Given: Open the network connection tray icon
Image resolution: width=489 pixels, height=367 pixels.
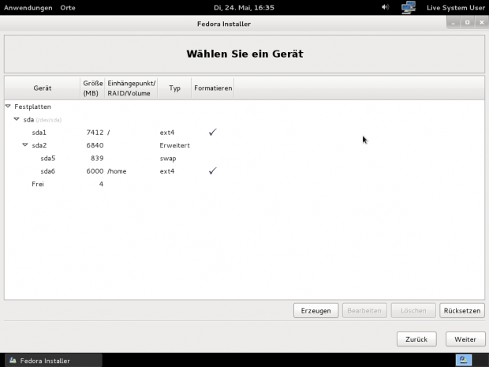Looking at the screenshot, I should [409, 7].
